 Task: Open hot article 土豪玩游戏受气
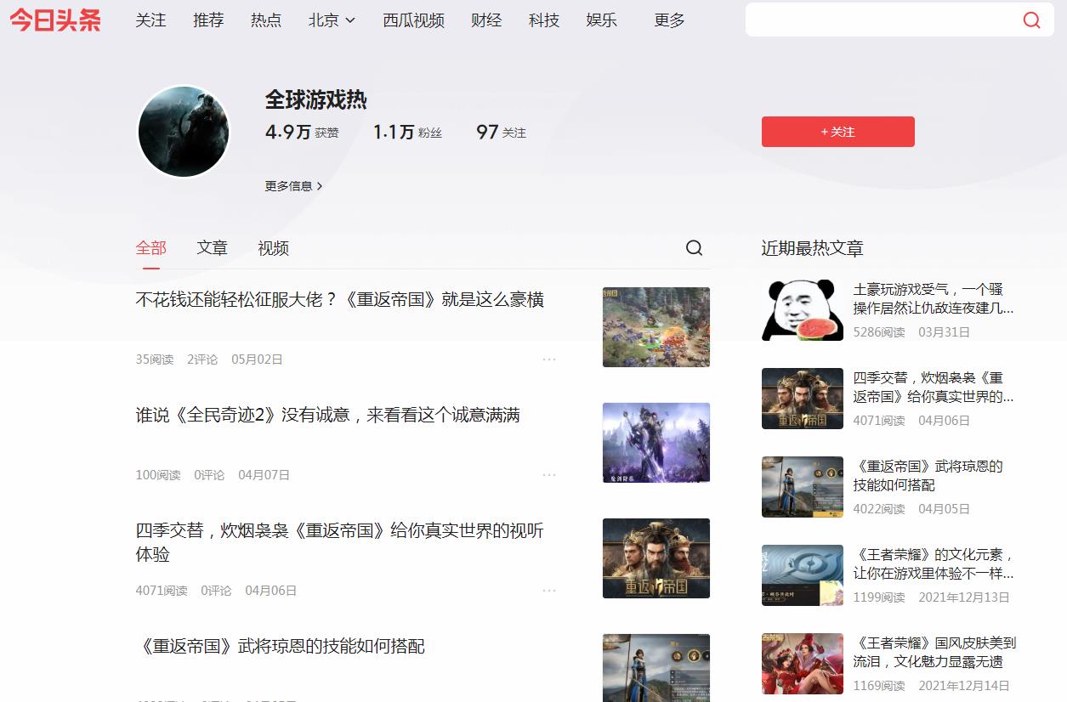coord(934,298)
